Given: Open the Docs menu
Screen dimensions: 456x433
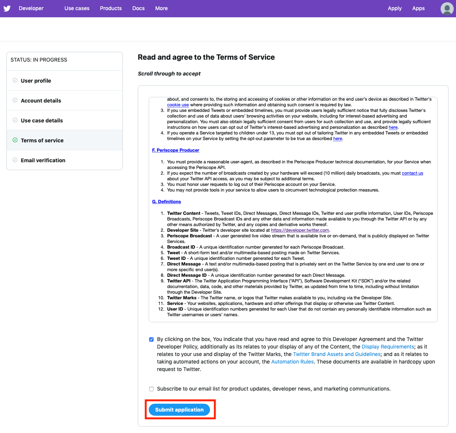Looking at the screenshot, I should click(x=138, y=8).
